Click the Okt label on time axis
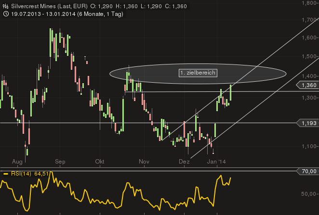Image resolution: width=319 pixels, height=215 pixels. click(100, 162)
